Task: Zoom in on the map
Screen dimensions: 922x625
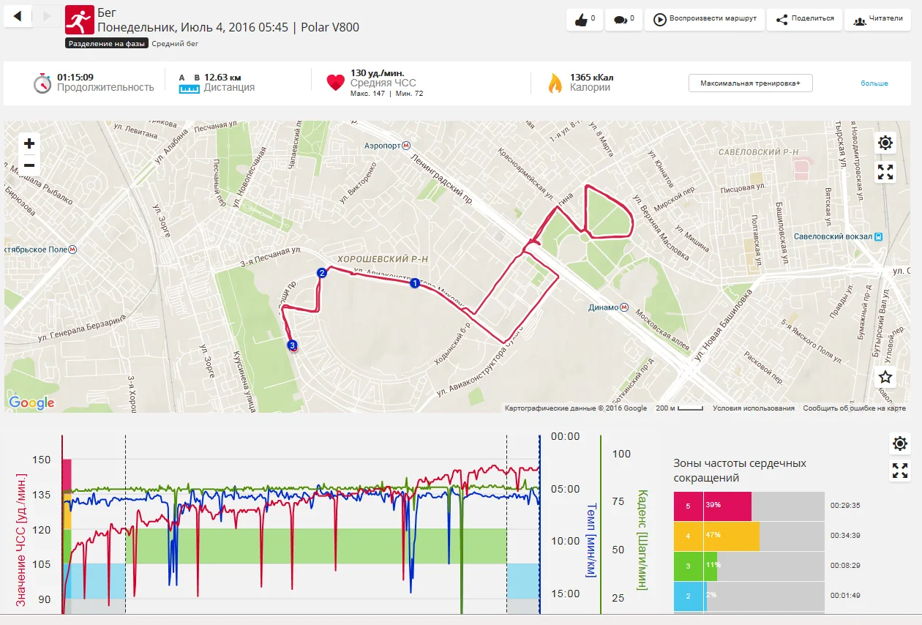Action: [29, 143]
